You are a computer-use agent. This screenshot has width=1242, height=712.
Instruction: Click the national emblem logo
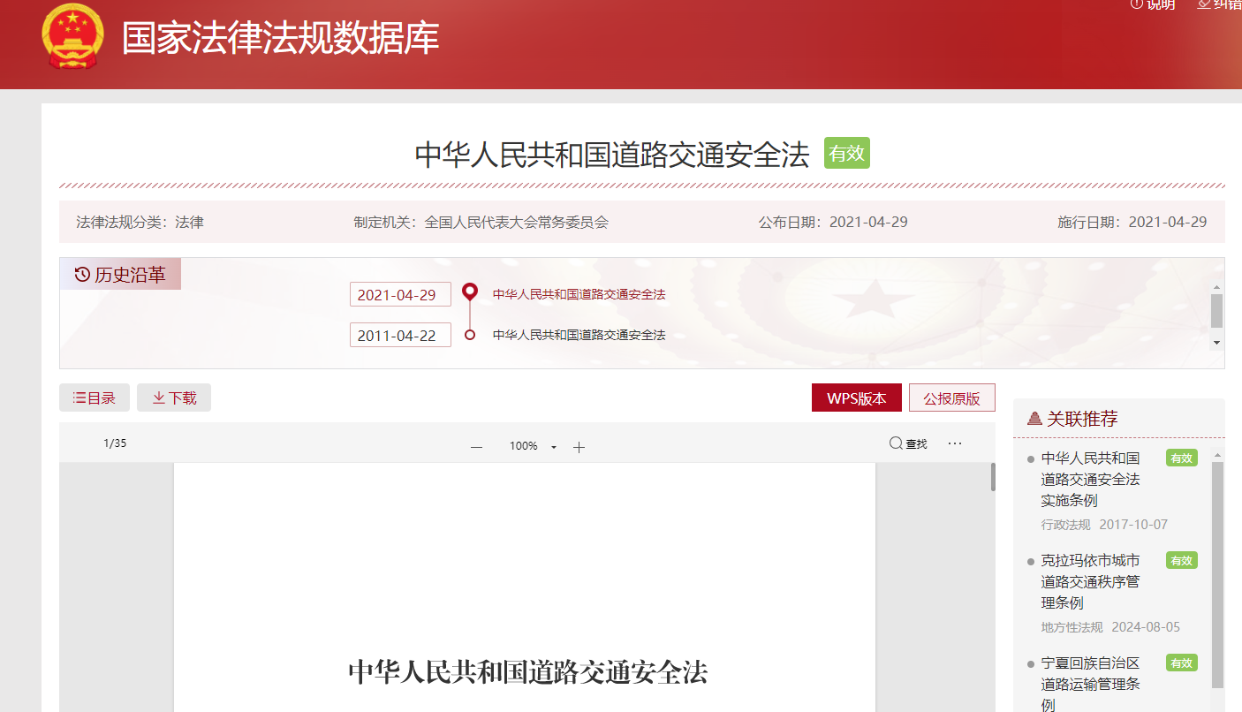point(73,37)
